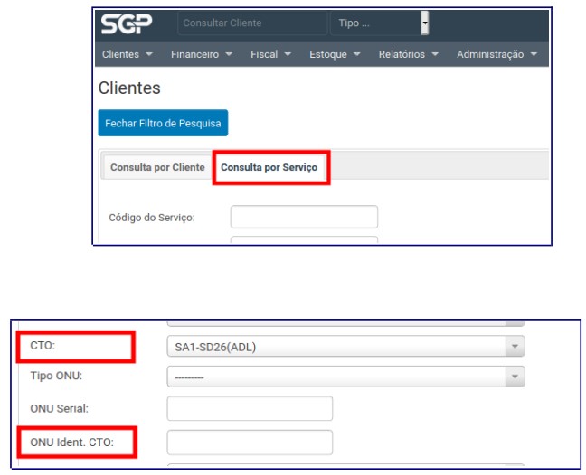Image resolution: width=586 pixels, height=475 pixels.
Task: Open the Relatórios menu
Action: coord(409,55)
